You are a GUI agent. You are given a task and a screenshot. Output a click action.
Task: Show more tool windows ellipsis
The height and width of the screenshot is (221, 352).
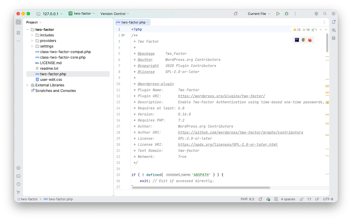[18, 41]
